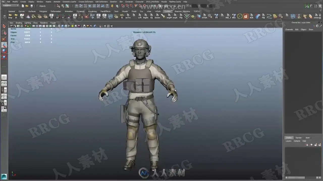Screen dimensions: 323x181
Task: Click the Nor shelf button
Action: pos(75,16)
